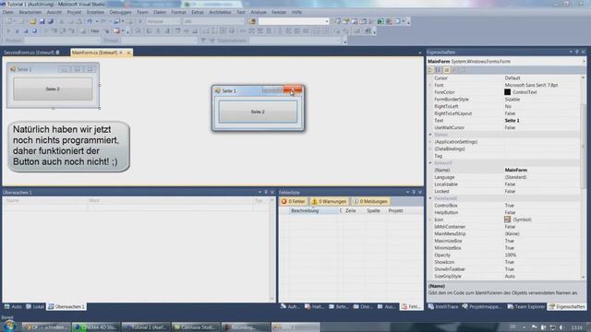Click the find-in-files icon beside the search box
This screenshot has width=591, height=332.
click(x=253, y=21)
